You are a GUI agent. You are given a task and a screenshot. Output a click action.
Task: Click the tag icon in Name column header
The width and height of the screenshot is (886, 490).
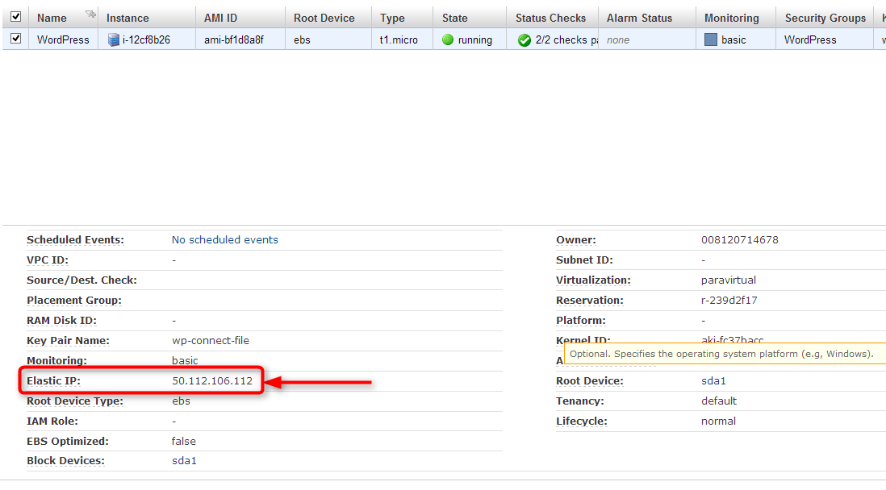(x=90, y=15)
